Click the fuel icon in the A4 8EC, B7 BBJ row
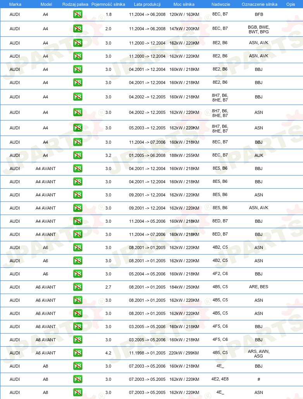Screen dimensions: 303x399 pyautogui.click(x=77, y=142)
